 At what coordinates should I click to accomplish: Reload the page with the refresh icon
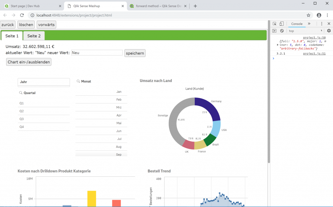click(x=22, y=15)
